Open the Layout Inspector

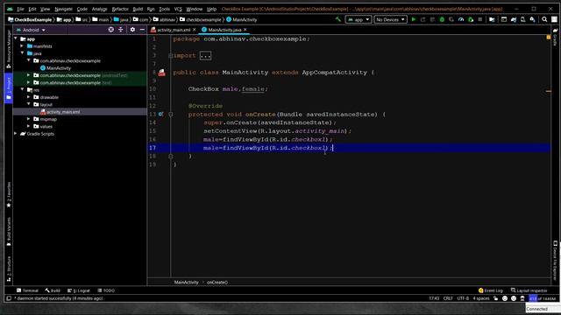(x=529, y=290)
